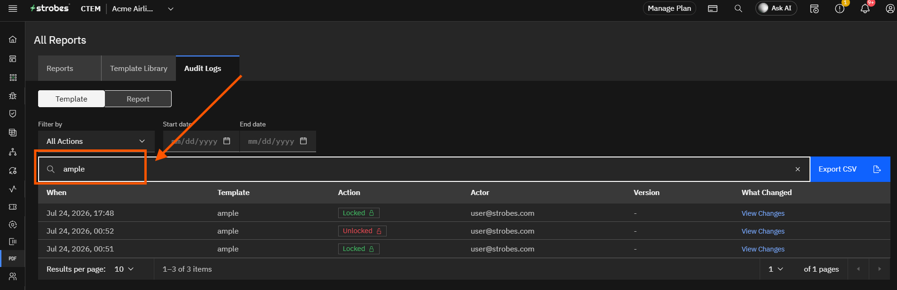Open the sync settings icon in the sidebar
Screen dimensions: 897x290
coord(13,171)
